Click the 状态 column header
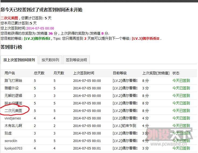198x153 pixels. coord(176,73)
